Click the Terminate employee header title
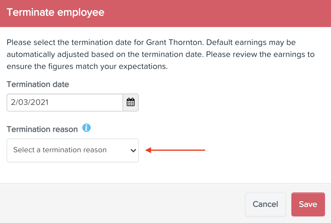This screenshot has height=223, width=331. pyautogui.click(x=56, y=12)
